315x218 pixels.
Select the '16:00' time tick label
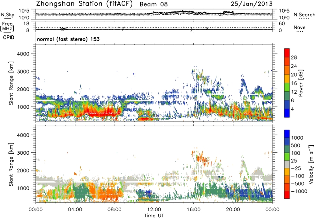(193, 210)
